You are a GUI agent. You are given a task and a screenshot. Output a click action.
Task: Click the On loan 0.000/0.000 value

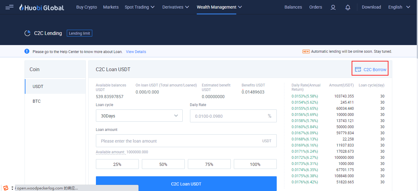147,92
